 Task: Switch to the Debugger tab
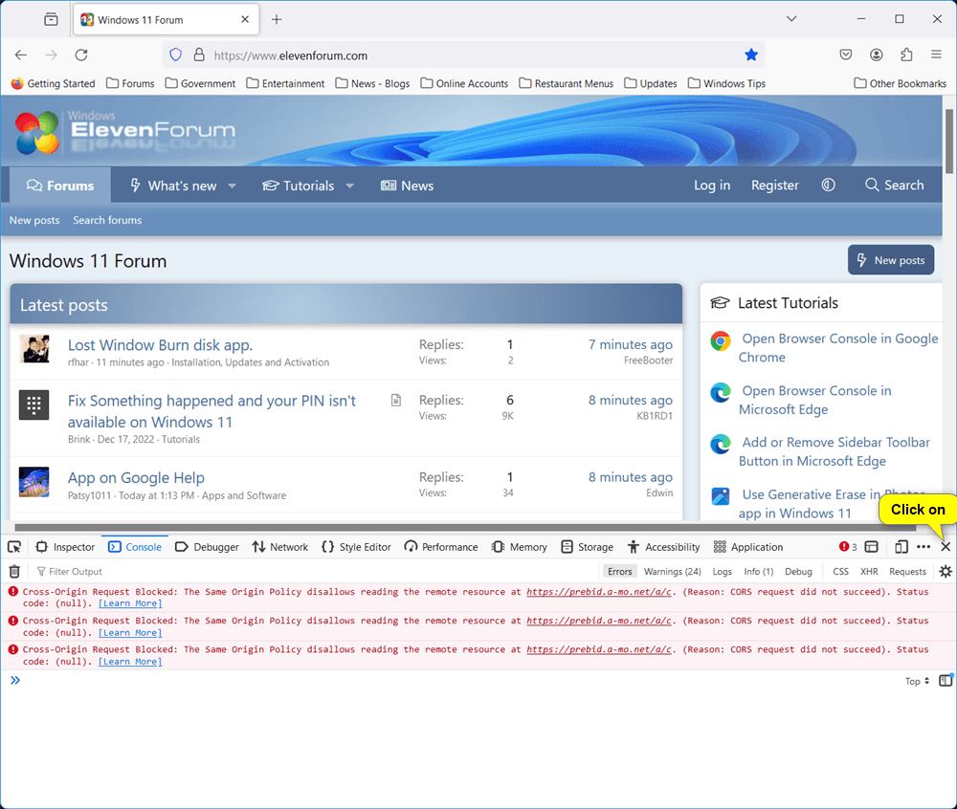pyautogui.click(x=207, y=547)
